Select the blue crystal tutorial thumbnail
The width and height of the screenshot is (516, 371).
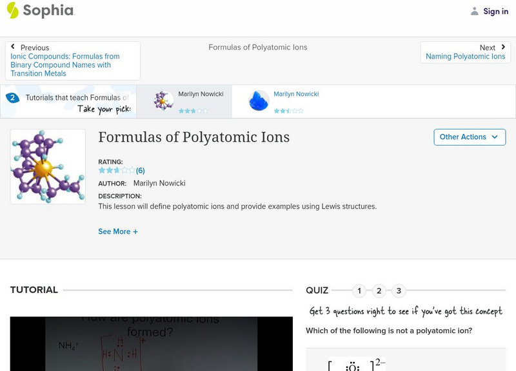[x=257, y=100]
